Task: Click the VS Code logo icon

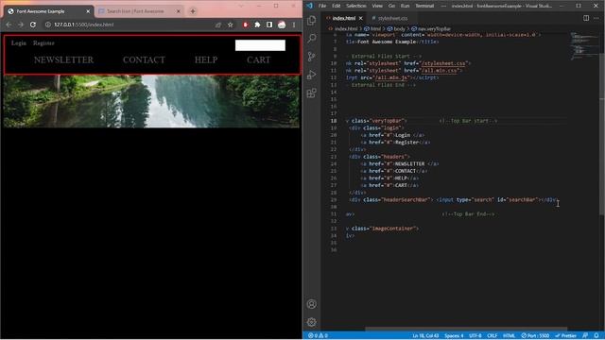Action: (309, 6)
